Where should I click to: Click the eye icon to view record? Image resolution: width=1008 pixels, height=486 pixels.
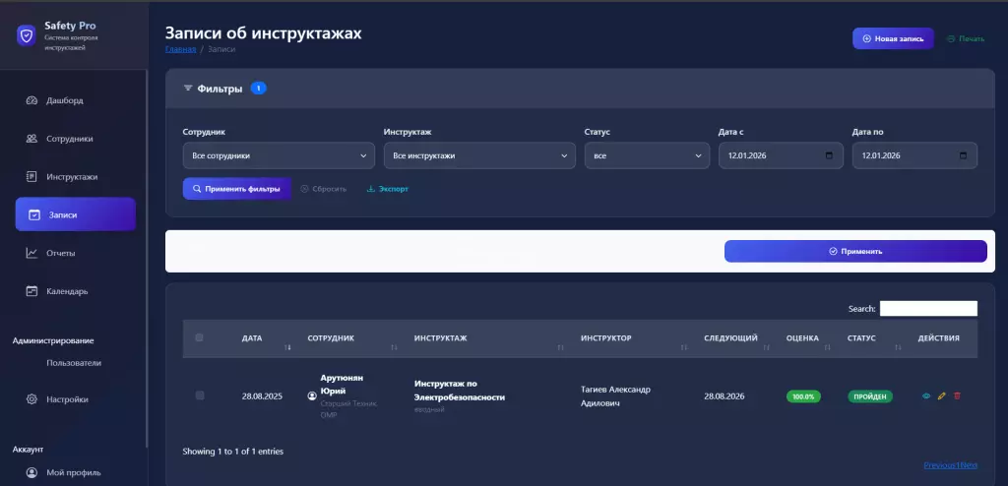point(926,396)
